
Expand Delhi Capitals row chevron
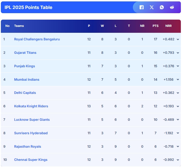click(178, 93)
